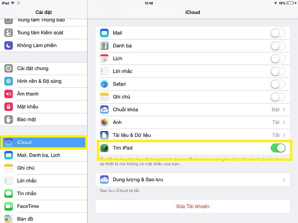This screenshot has height=223, width=298.
Task: Open Chuỗi khóa via its Bật chevron
Action: coord(284,110)
